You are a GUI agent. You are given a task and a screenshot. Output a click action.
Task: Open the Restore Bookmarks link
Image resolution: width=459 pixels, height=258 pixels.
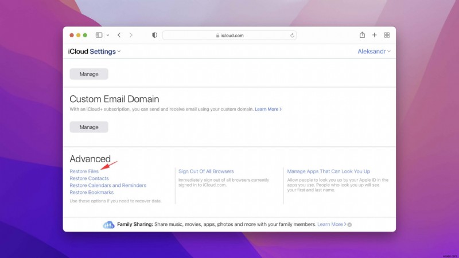click(91, 193)
